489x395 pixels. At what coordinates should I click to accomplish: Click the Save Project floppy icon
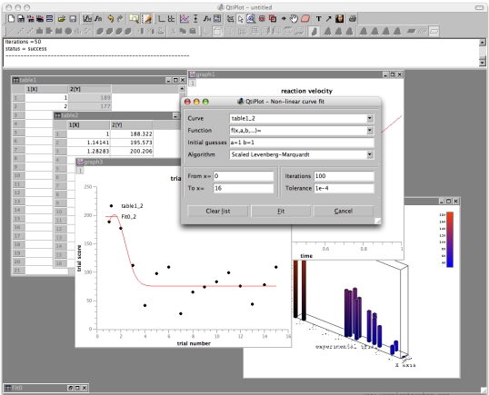tap(73, 19)
